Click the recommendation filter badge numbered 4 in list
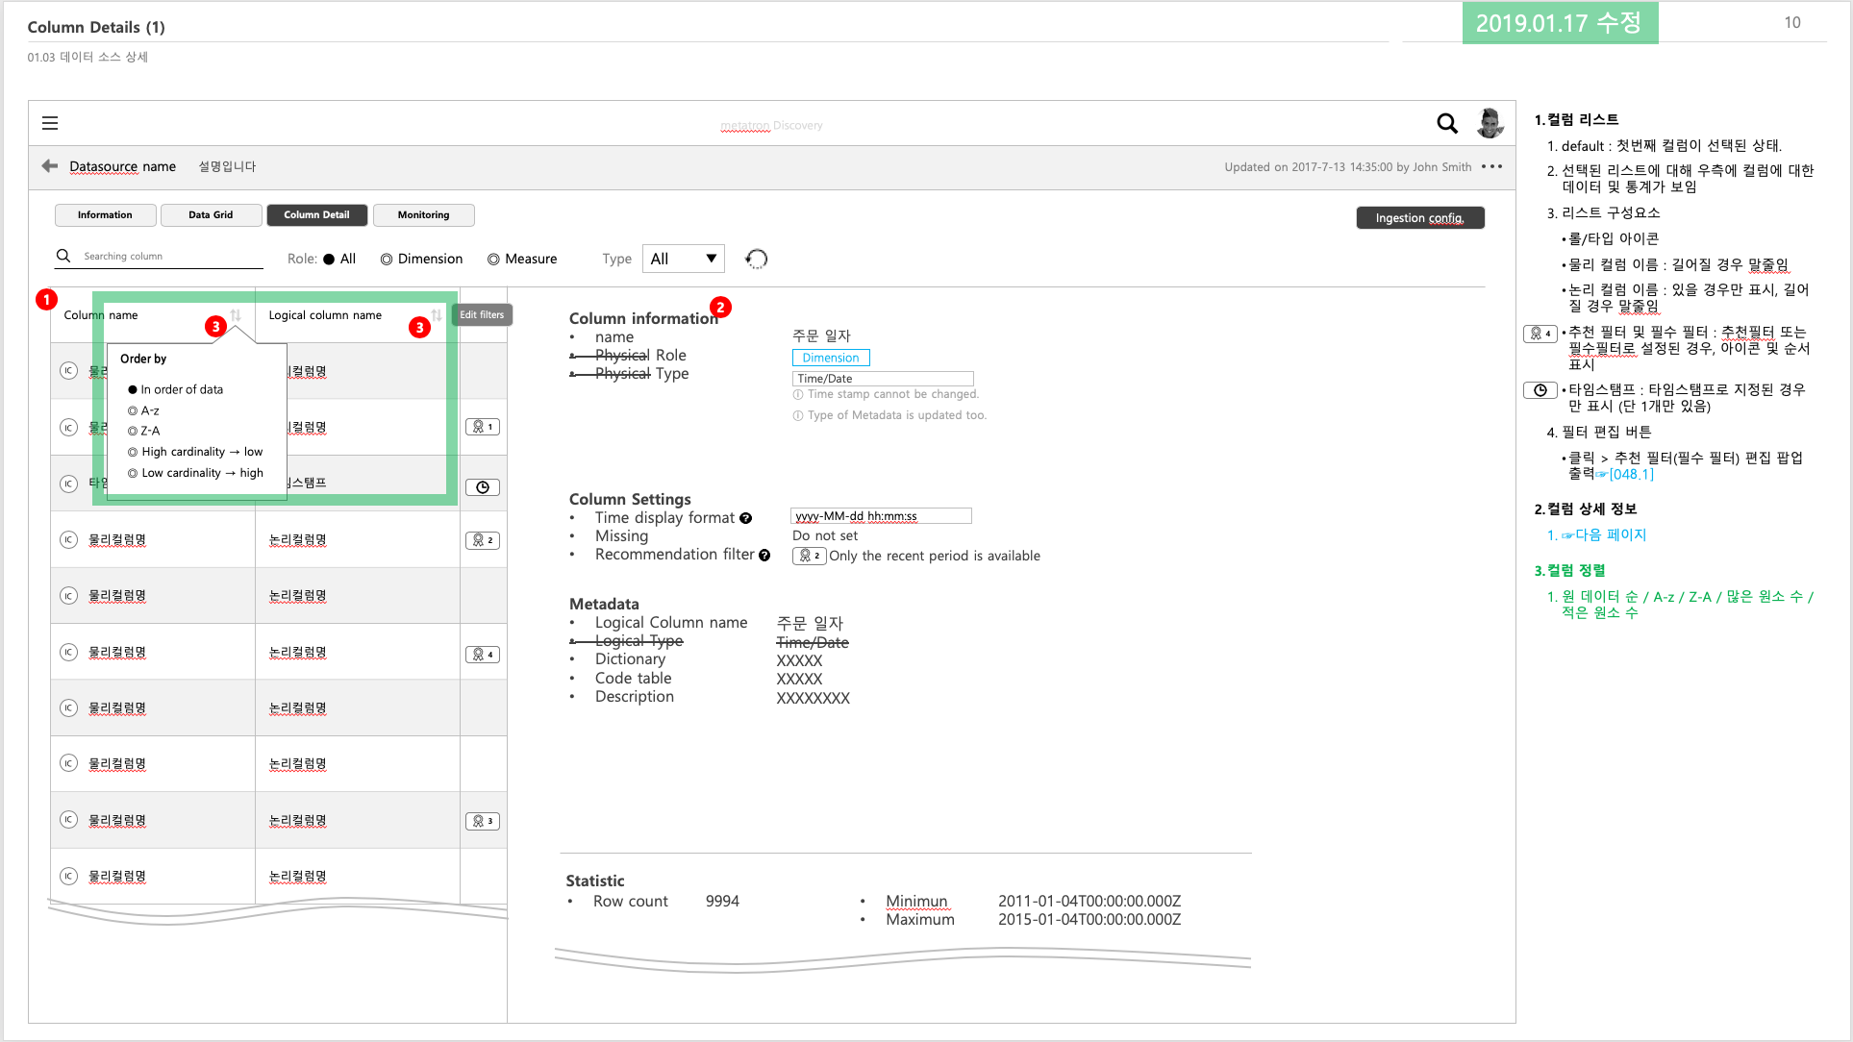Viewport: 1853px width, 1042px height. coord(483,655)
